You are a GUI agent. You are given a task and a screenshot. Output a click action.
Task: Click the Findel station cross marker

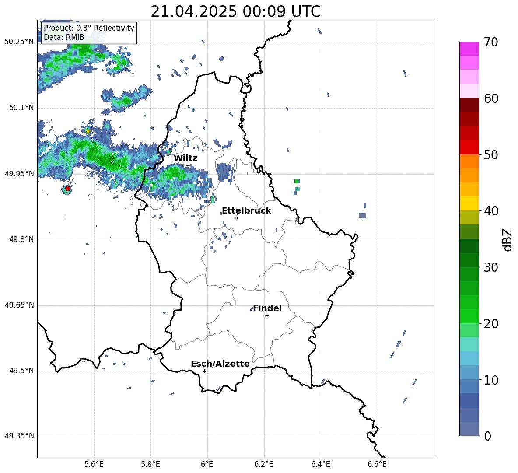pyautogui.click(x=267, y=316)
